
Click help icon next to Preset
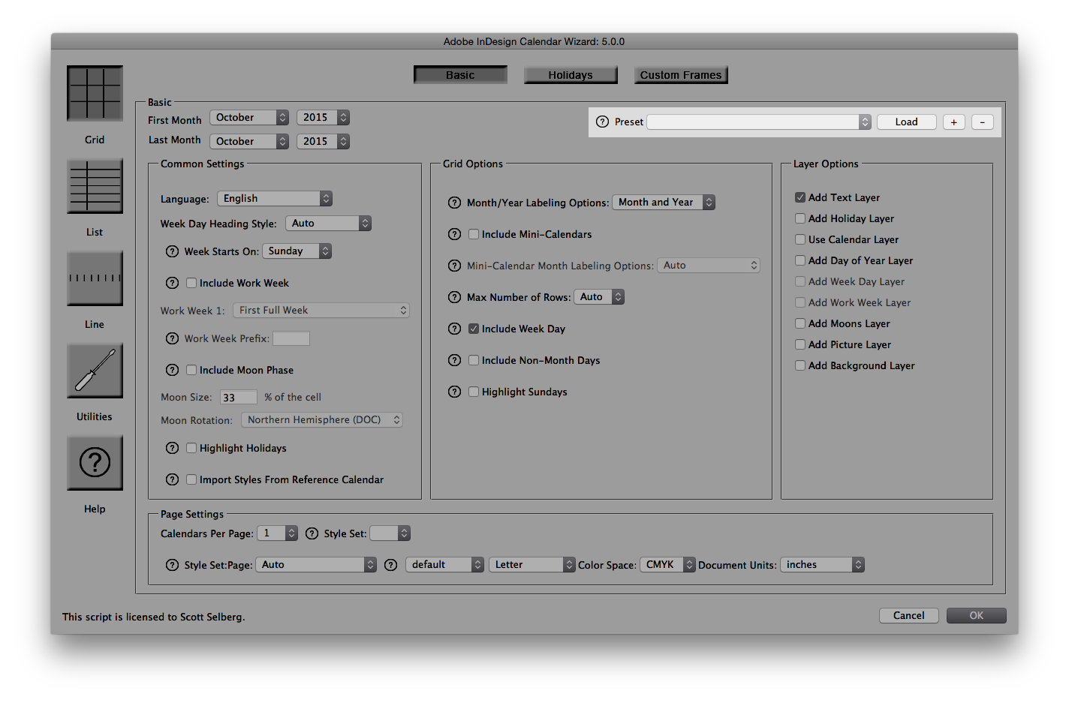click(602, 122)
